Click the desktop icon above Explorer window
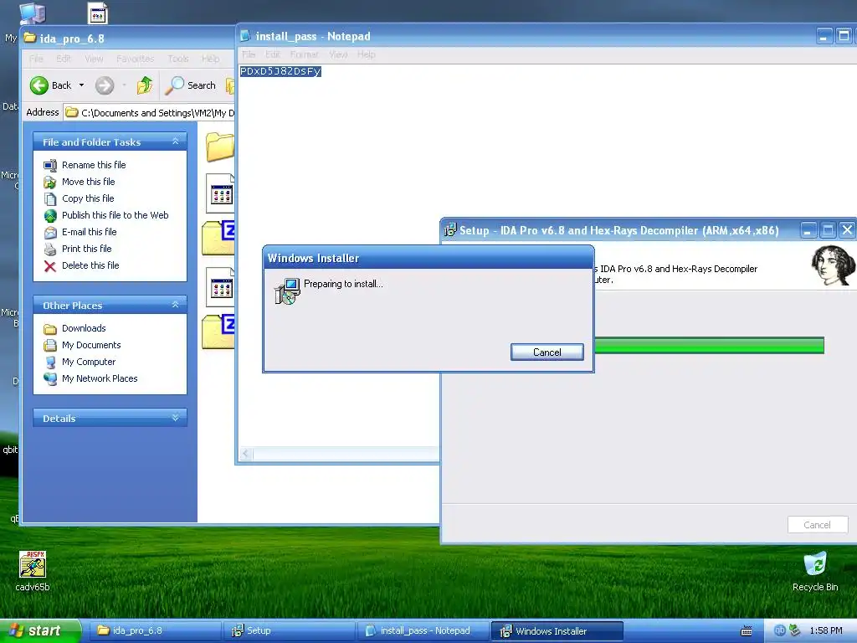 tap(98, 13)
